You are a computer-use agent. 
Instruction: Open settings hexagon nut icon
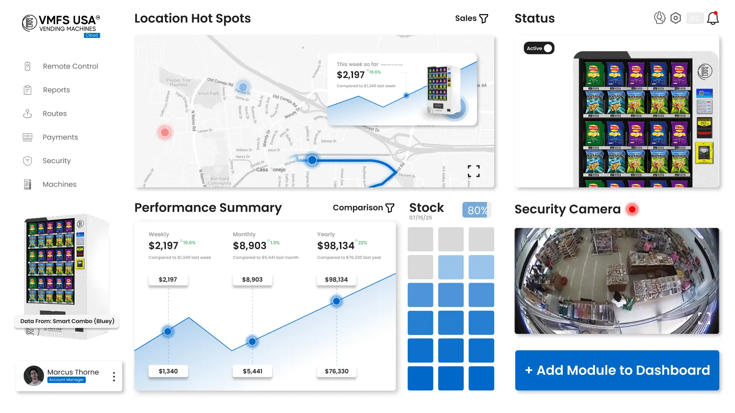point(676,18)
